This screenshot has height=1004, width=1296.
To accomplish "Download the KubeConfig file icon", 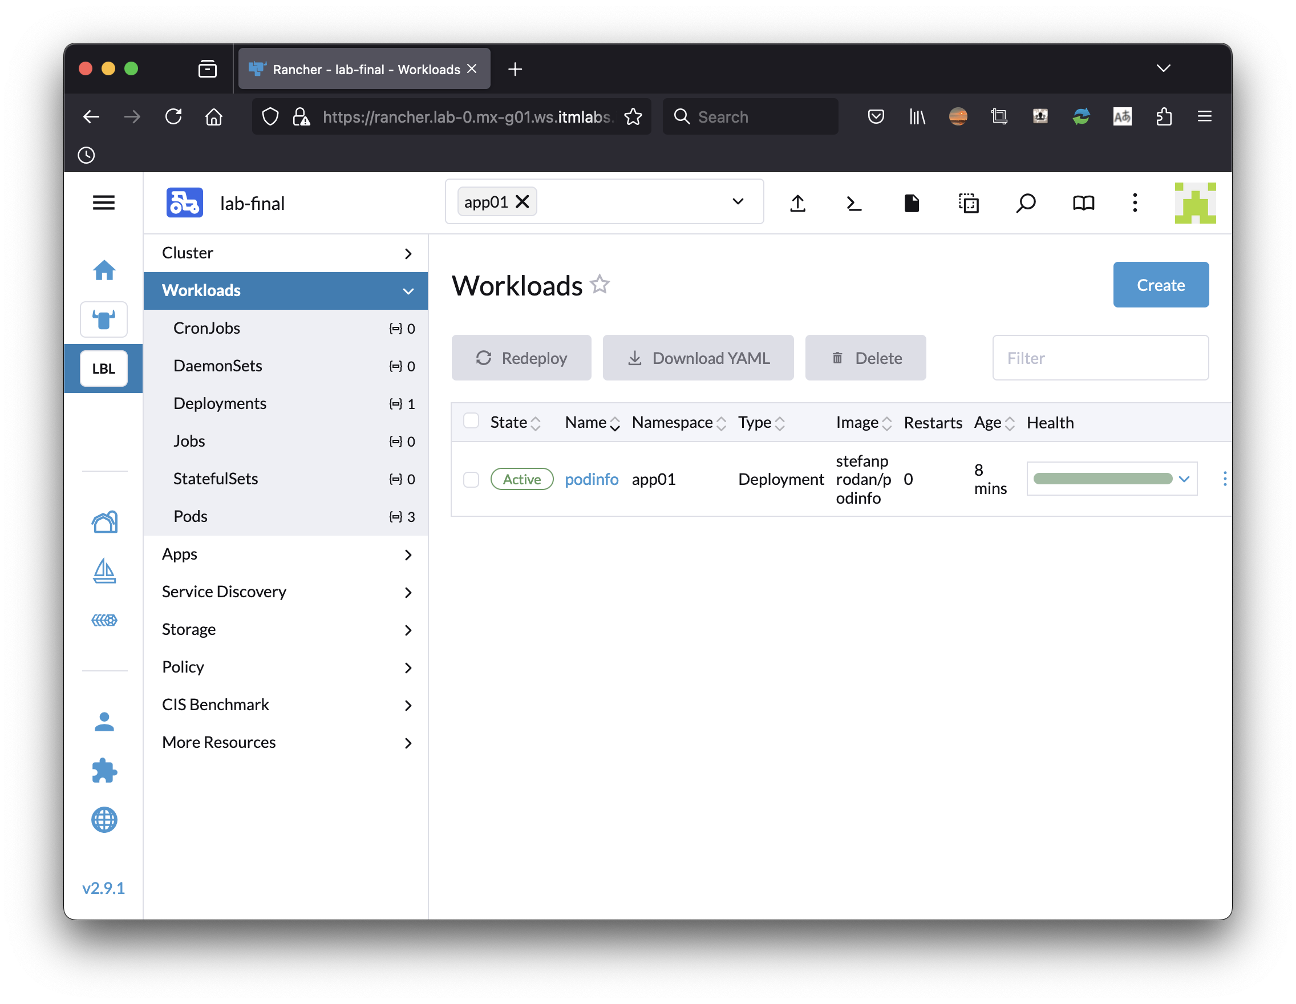I will tap(912, 204).
